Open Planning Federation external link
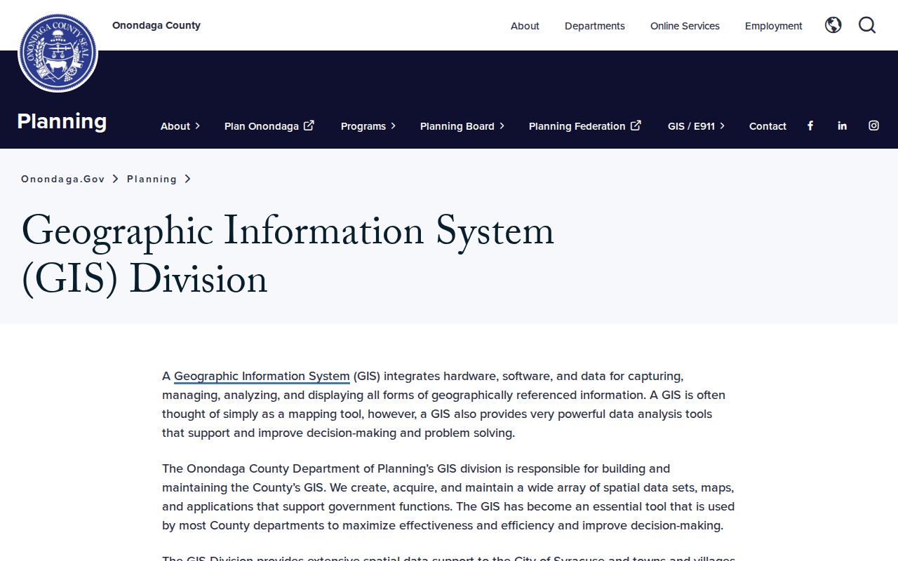This screenshot has width=898, height=561. click(x=585, y=126)
